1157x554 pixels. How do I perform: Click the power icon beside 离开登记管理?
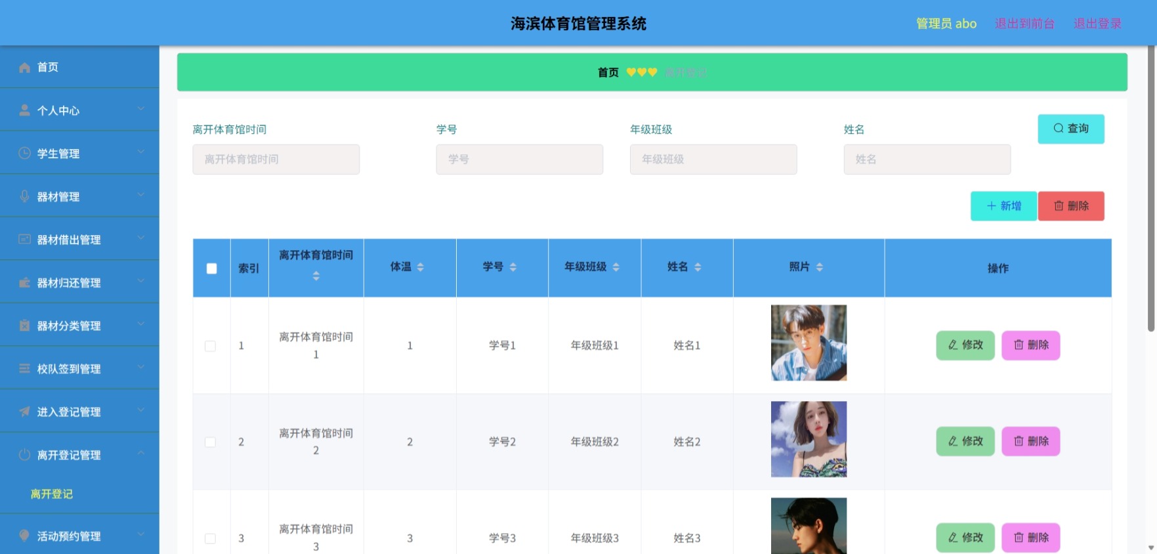click(24, 455)
